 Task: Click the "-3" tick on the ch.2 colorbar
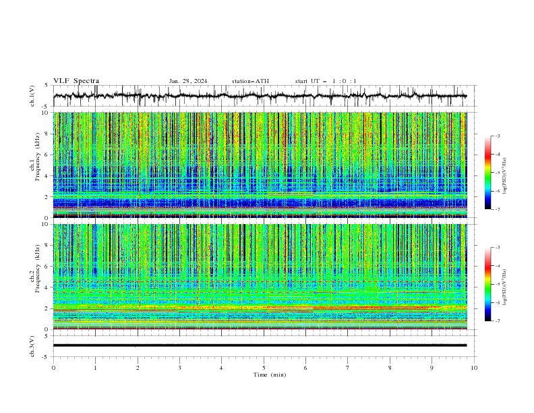click(497, 248)
